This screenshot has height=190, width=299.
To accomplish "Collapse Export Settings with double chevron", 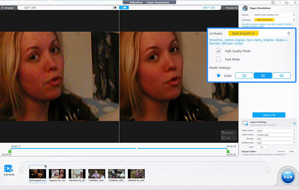I will 294,123.
